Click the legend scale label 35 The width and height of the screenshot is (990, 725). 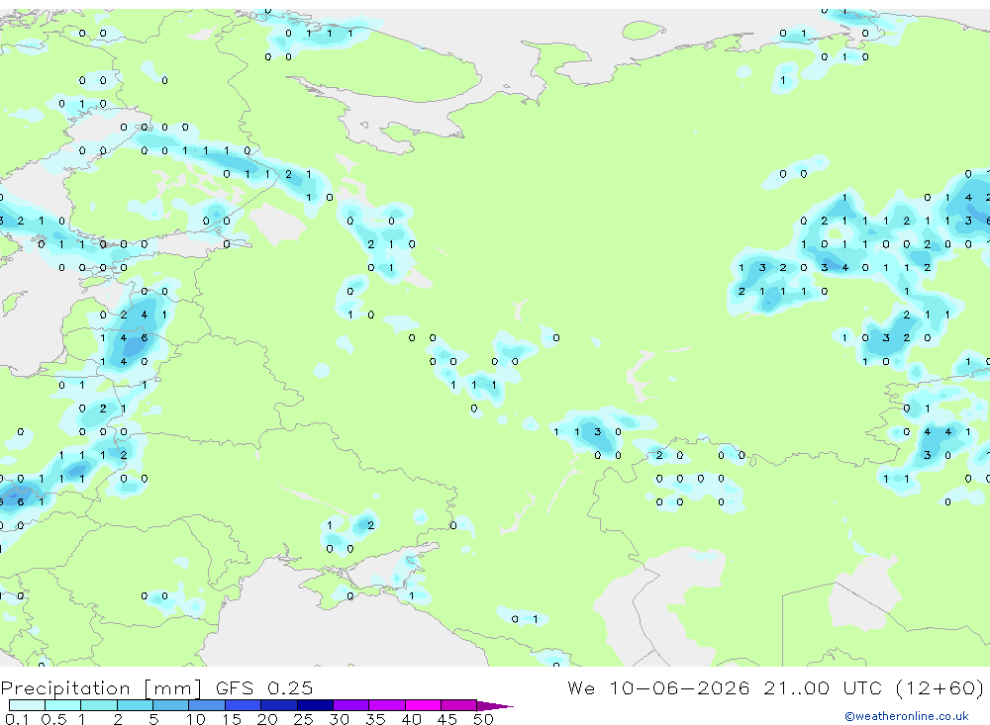[x=375, y=719]
